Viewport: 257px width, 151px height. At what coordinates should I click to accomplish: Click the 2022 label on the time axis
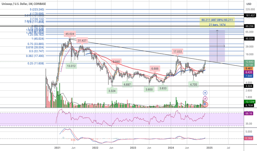pos(95,148)
